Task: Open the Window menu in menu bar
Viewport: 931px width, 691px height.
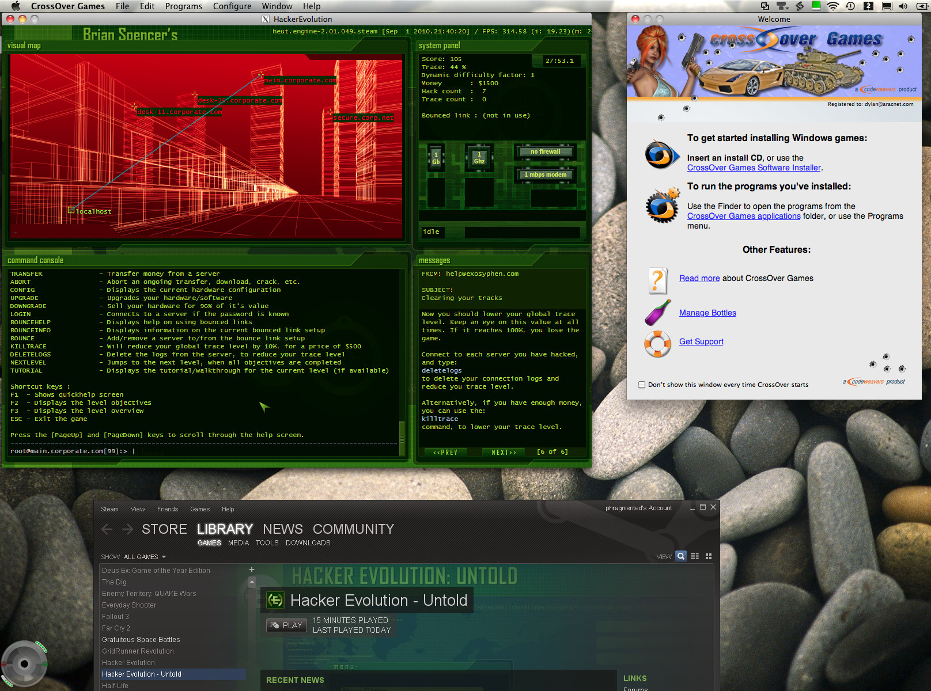Action: tap(277, 6)
